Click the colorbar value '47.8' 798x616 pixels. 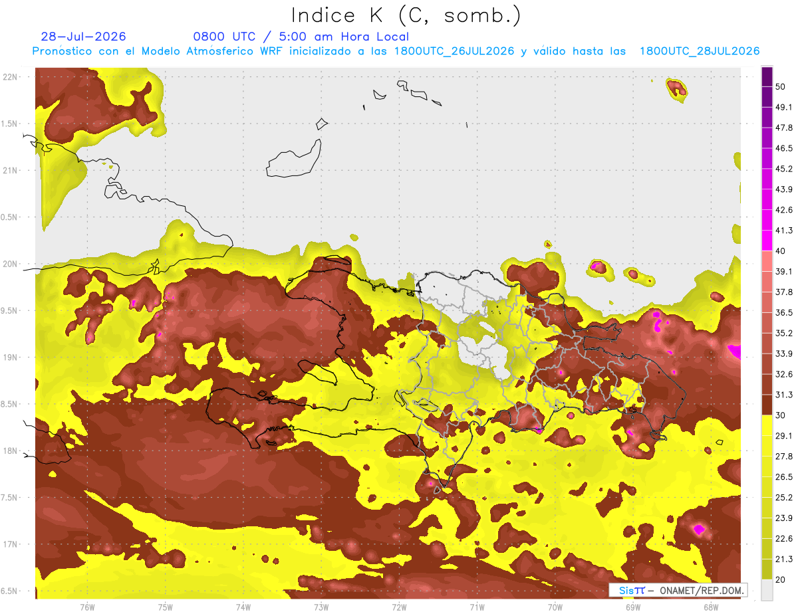pos(784,128)
